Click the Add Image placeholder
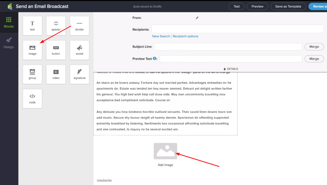 (166, 151)
